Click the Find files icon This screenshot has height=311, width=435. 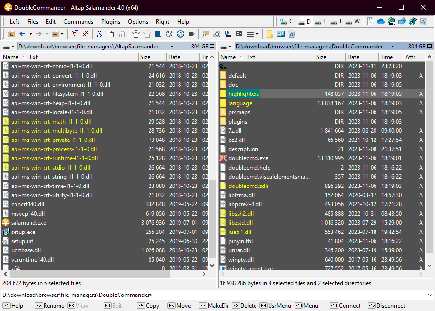pos(206,34)
